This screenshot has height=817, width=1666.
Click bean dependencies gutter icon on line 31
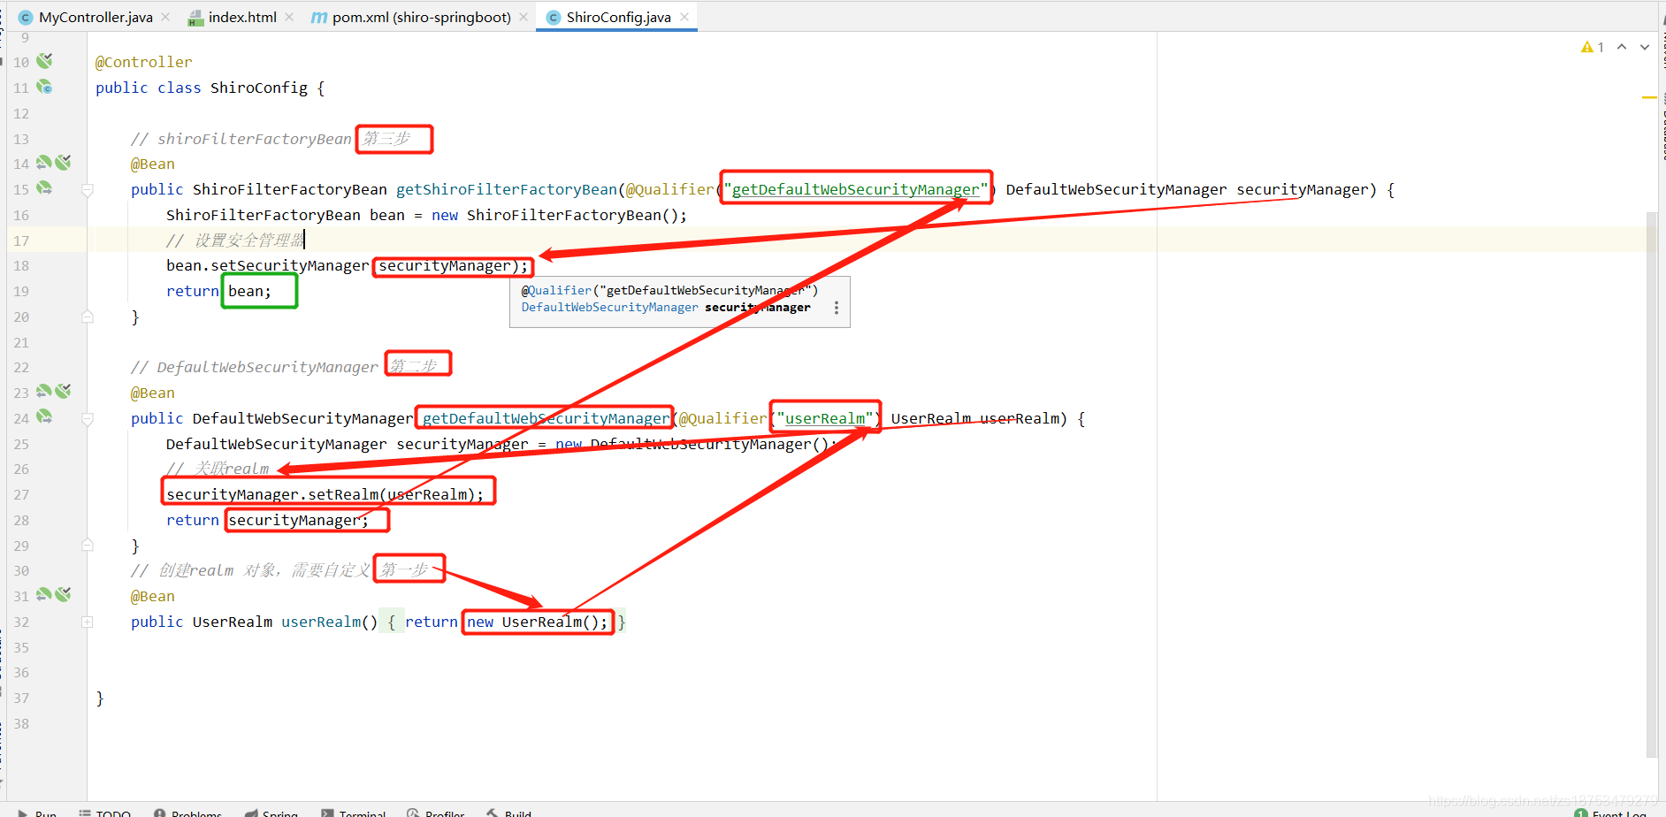(43, 595)
